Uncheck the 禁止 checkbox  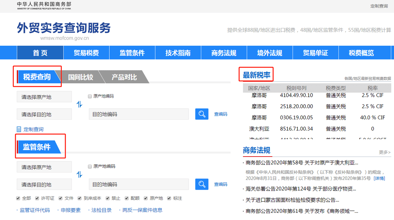tap(108, 198)
